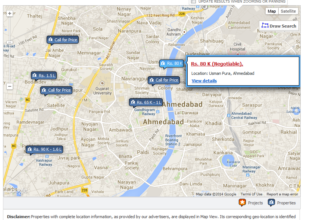Select the Rs. 65 K - 1 L marker
Screen dimensions: 319x220
146,102
